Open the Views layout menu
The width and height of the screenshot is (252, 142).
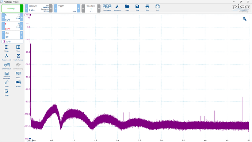click(18, 48)
